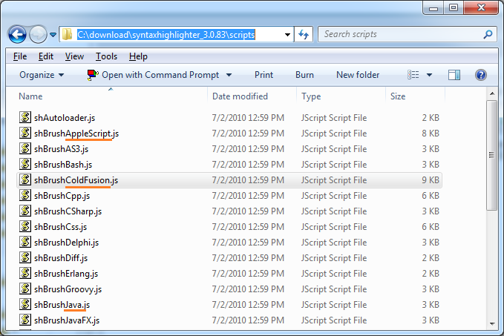Open the Tools menu
The width and height of the screenshot is (504, 336).
[x=106, y=56]
